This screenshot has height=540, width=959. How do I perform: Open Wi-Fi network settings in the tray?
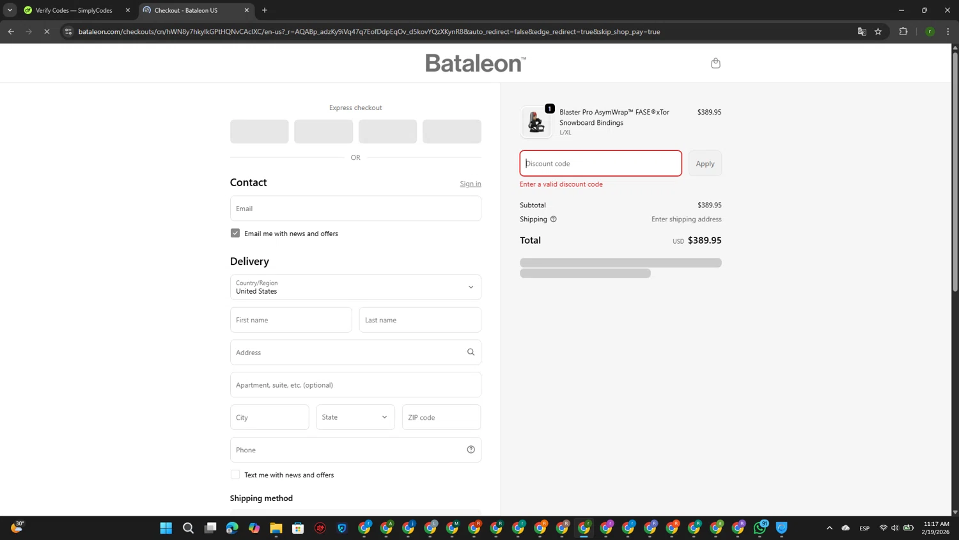(x=884, y=528)
